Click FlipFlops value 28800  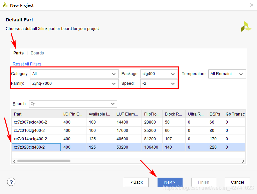(x=150, y=122)
